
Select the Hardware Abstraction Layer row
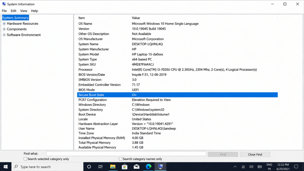click(178, 124)
